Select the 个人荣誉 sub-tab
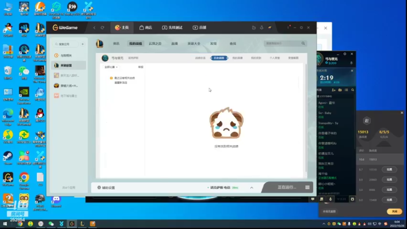407x229 pixels. [x=275, y=58]
